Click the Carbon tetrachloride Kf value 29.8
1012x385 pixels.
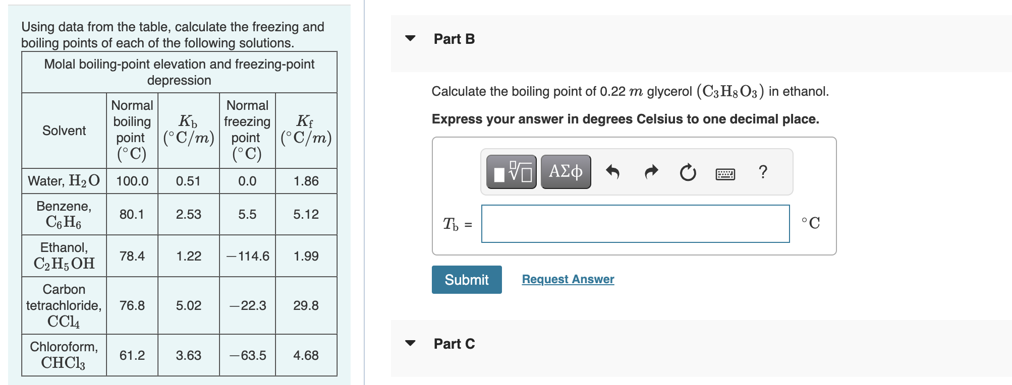pos(306,305)
